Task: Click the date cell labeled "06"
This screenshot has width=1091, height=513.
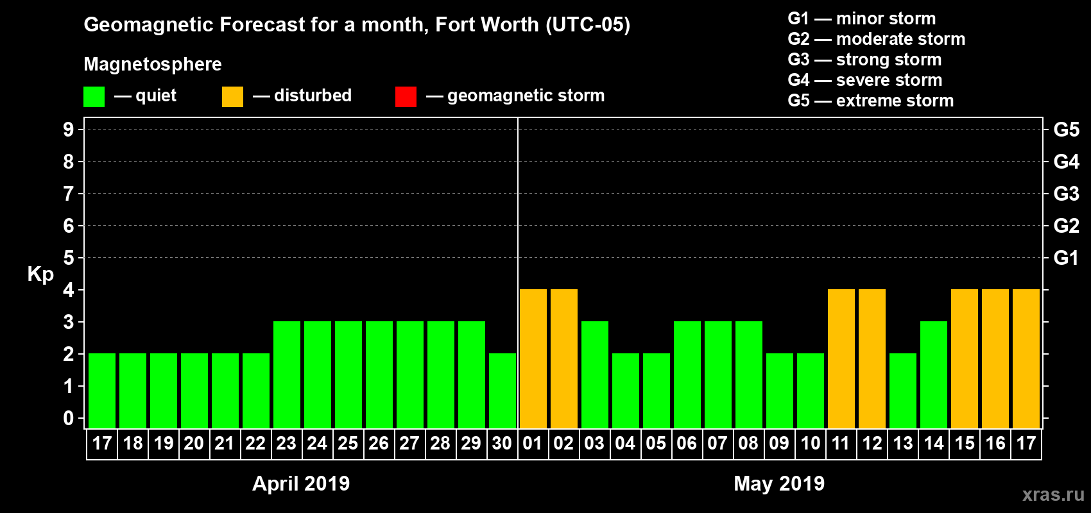Action: click(x=687, y=444)
